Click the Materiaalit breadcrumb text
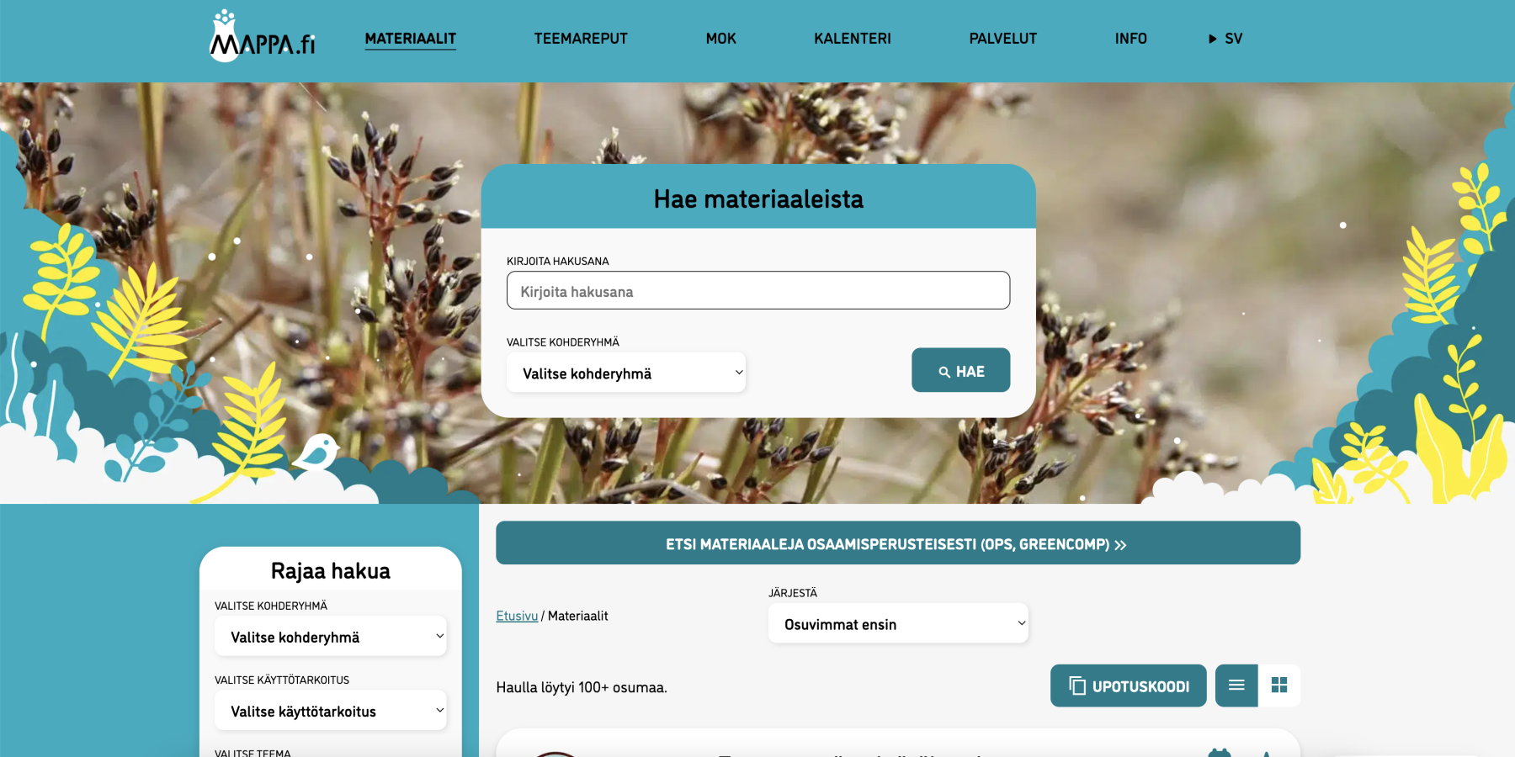Image resolution: width=1515 pixels, height=757 pixels. point(578,616)
